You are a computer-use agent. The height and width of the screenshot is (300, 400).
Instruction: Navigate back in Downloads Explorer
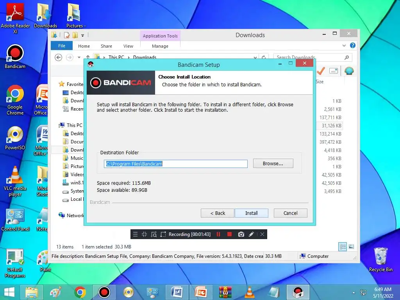pos(59,57)
